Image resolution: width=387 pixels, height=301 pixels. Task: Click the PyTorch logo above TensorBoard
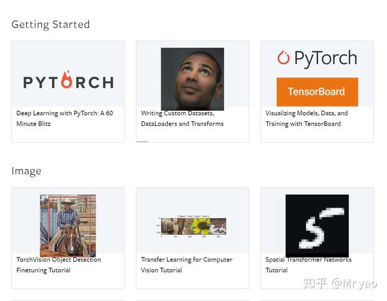pyautogui.click(x=317, y=58)
